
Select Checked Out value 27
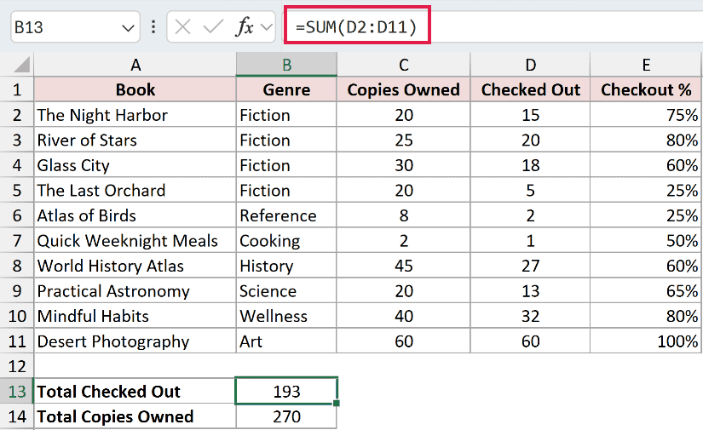[x=530, y=266]
